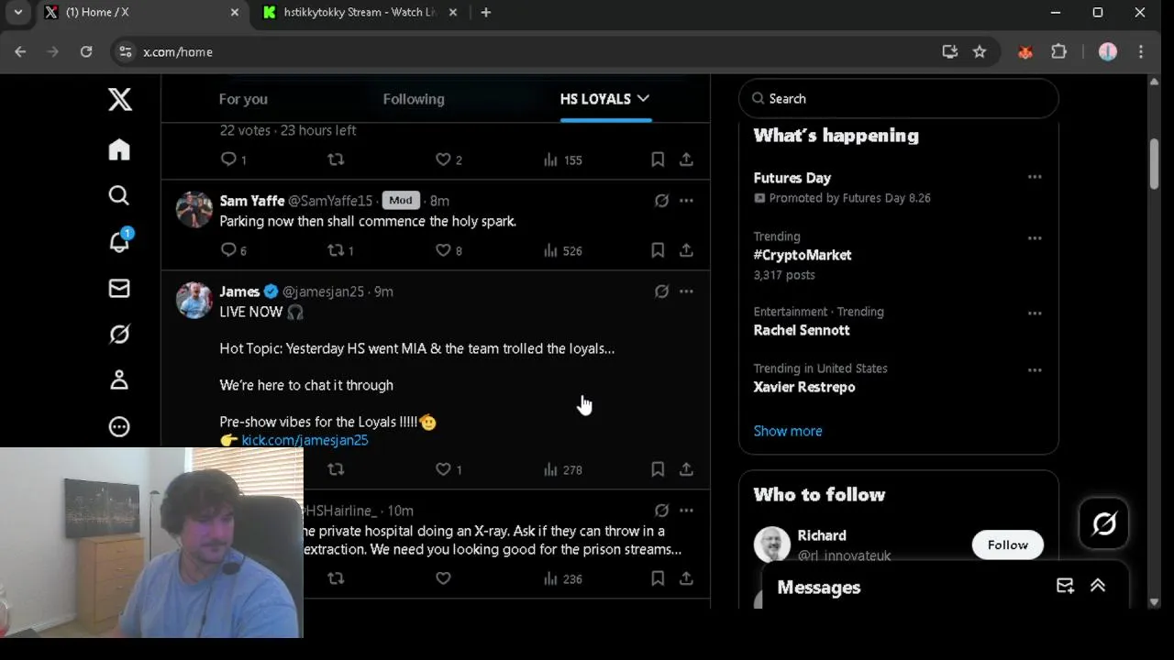Compose new message icon in Messages bar
The height and width of the screenshot is (660, 1174).
pyautogui.click(x=1065, y=587)
